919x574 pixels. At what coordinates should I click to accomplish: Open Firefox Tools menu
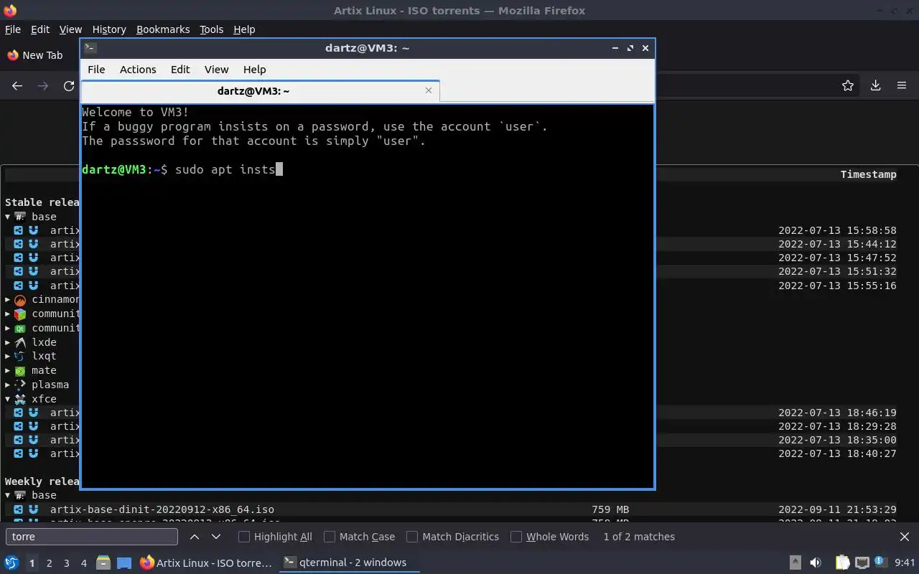[x=211, y=29]
